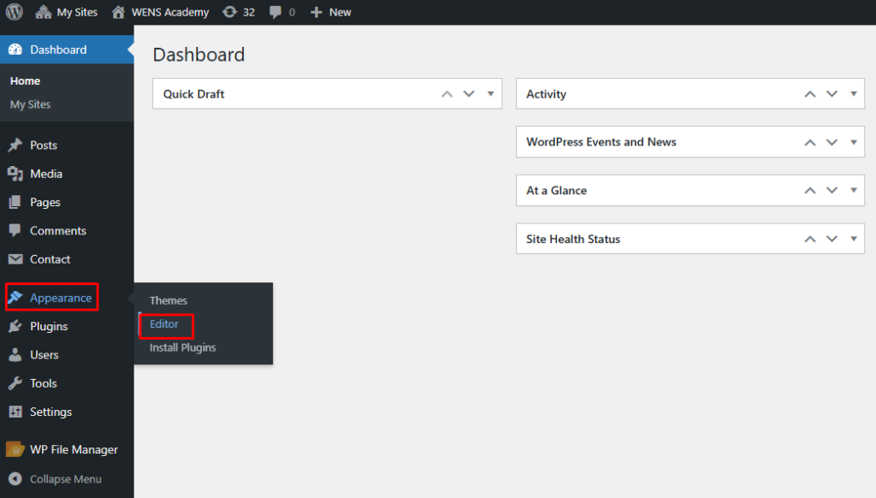876x498 pixels.
Task: Open My Sites link under Home
Action: coord(30,104)
